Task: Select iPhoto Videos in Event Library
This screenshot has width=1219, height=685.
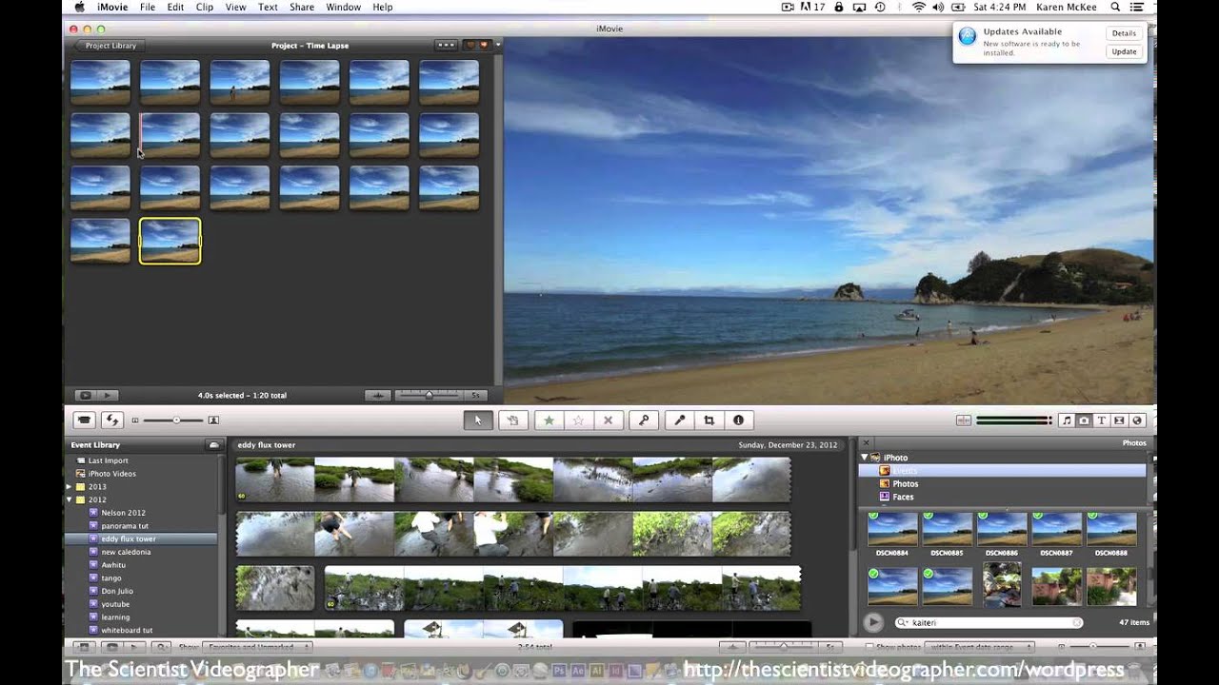Action: pos(112,474)
